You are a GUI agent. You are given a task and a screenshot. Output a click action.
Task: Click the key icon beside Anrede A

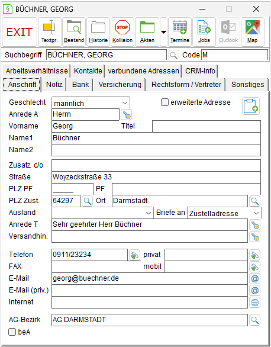[127, 115]
